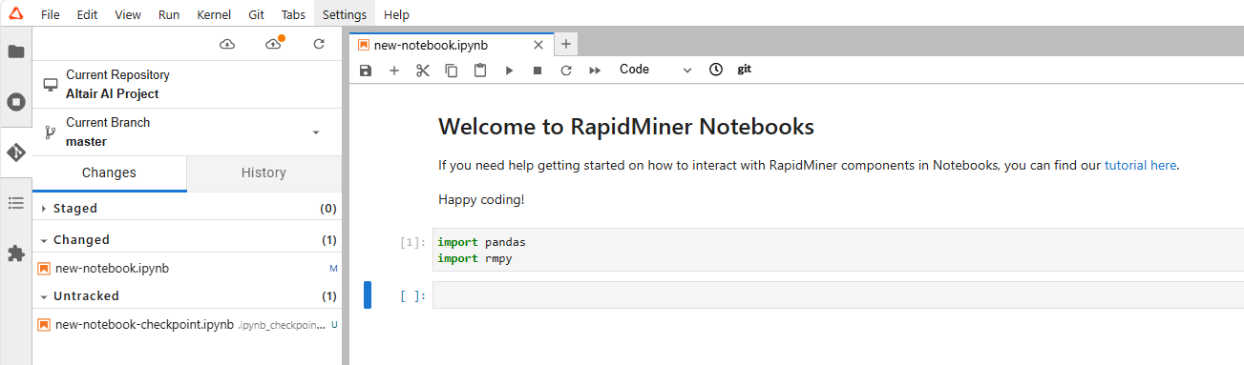Open Running Terminals and Kernels sidebar icon
Screen dimensions: 1244x365
[16, 102]
